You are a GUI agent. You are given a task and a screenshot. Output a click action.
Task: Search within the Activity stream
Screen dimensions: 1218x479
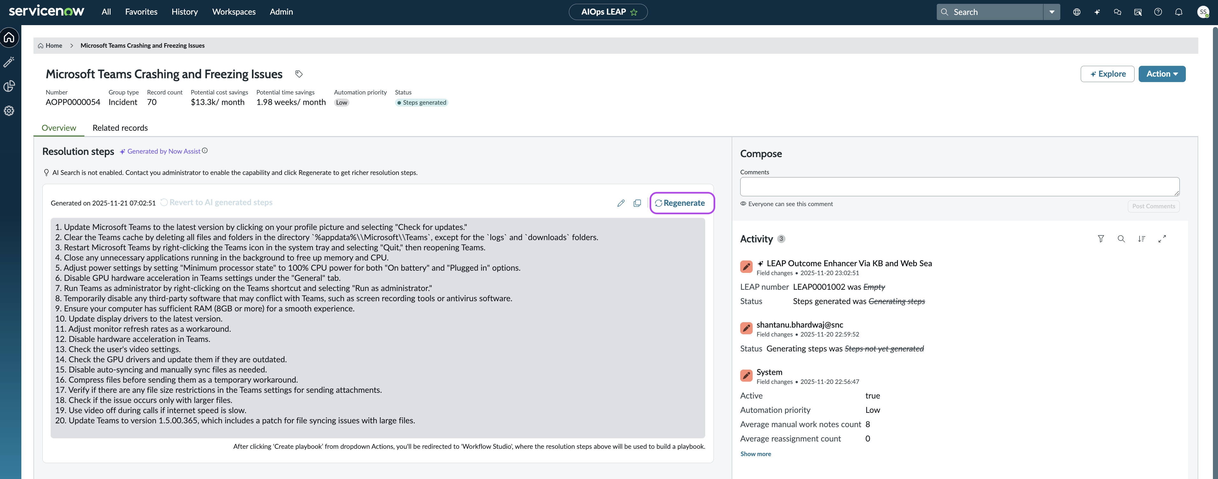tap(1121, 239)
